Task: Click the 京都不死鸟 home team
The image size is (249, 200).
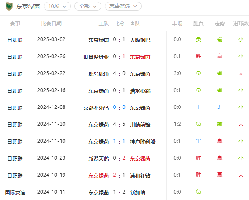Action: [96, 108]
